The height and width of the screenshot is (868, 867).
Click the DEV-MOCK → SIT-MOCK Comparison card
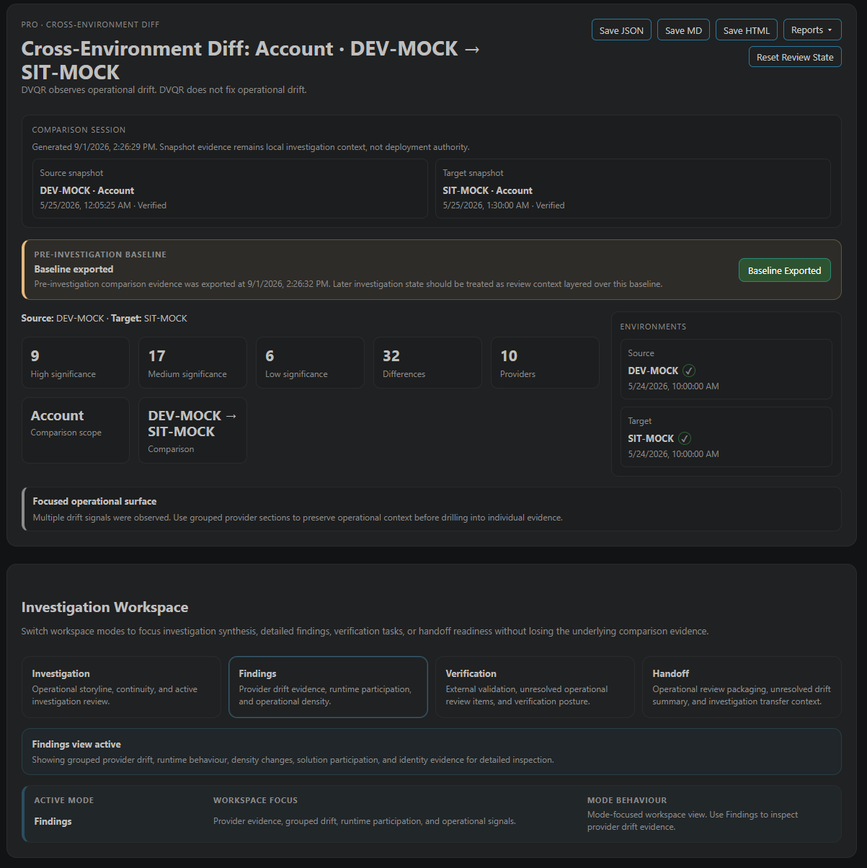tap(193, 430)
